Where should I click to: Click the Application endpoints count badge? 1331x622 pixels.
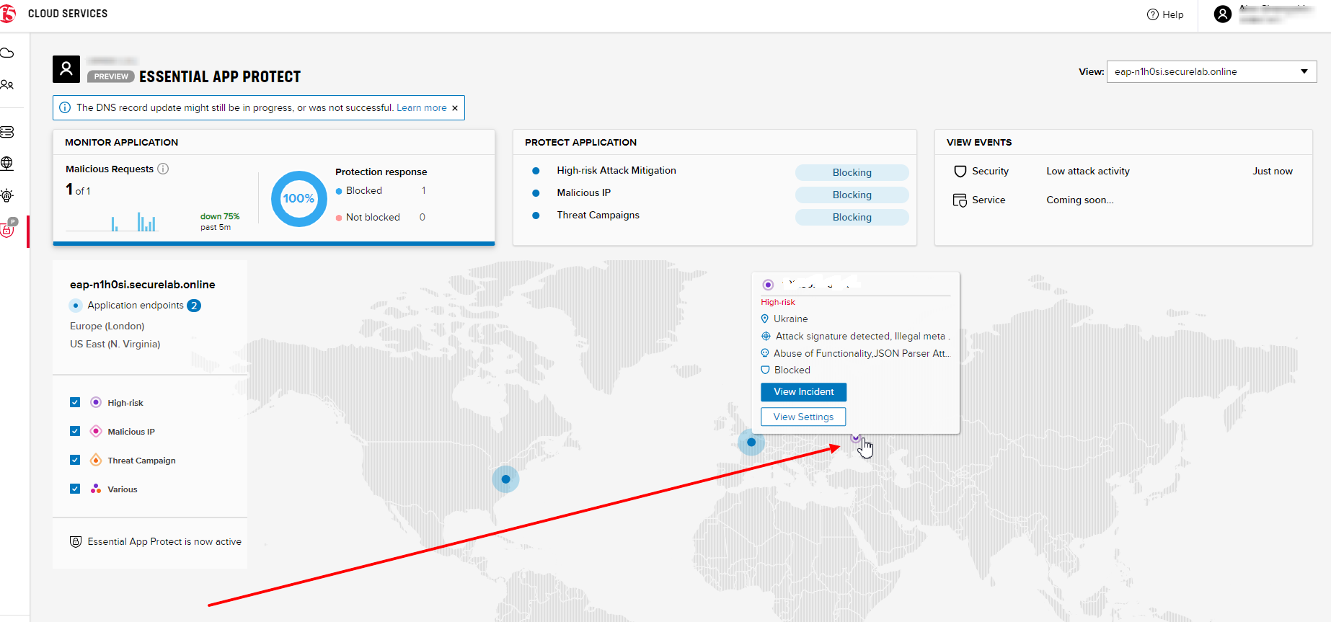coord(194,306)
